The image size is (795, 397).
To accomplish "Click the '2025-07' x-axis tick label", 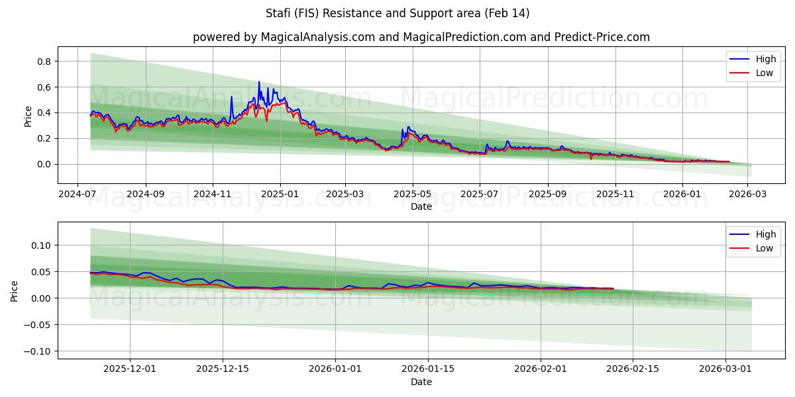I will 480,194.
